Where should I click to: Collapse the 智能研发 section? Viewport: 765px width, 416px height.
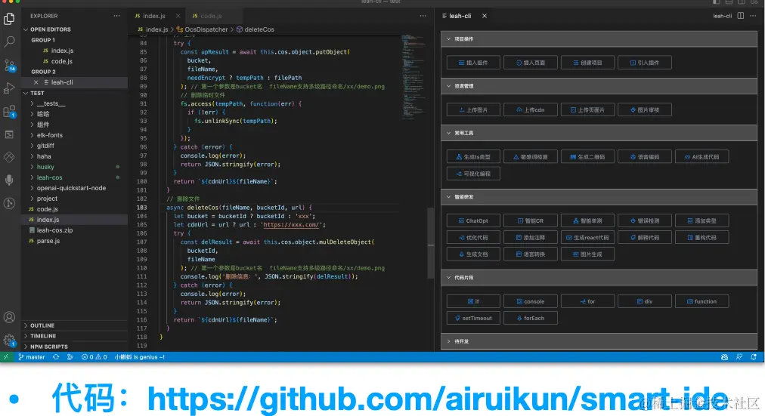pos(599,197)
